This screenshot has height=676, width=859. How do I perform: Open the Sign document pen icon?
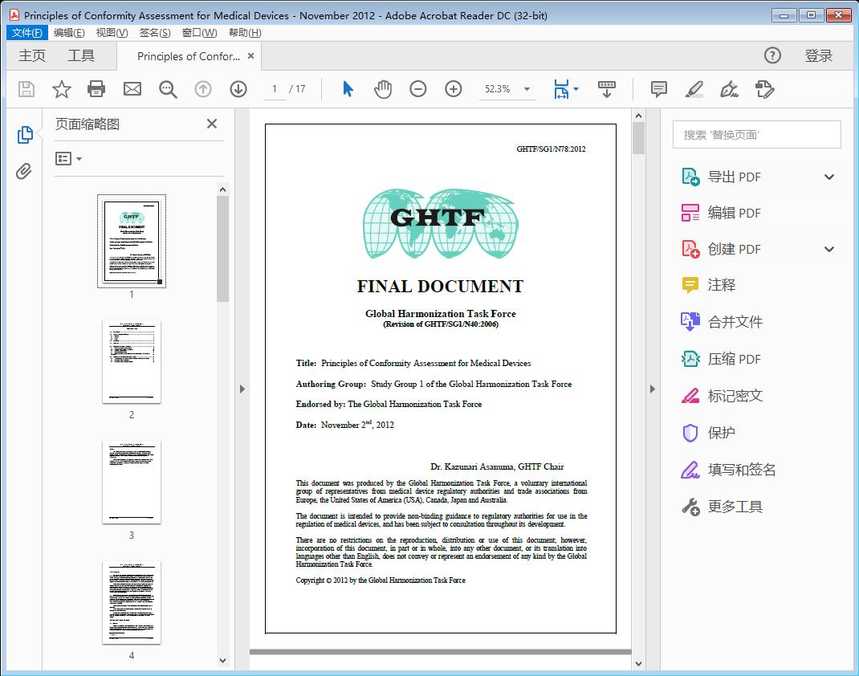[x=729, y=89]
